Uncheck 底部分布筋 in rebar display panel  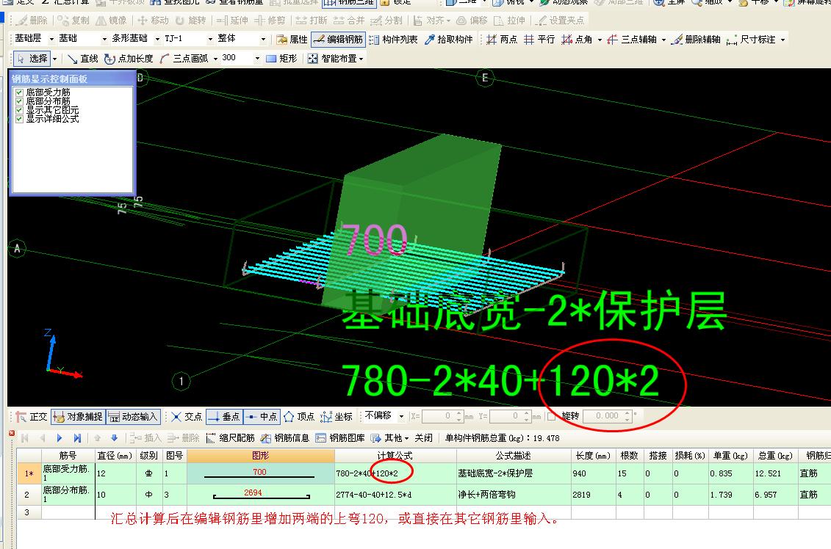[20, 101]
